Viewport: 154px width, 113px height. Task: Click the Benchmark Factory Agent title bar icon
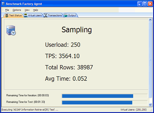(3, 4)
